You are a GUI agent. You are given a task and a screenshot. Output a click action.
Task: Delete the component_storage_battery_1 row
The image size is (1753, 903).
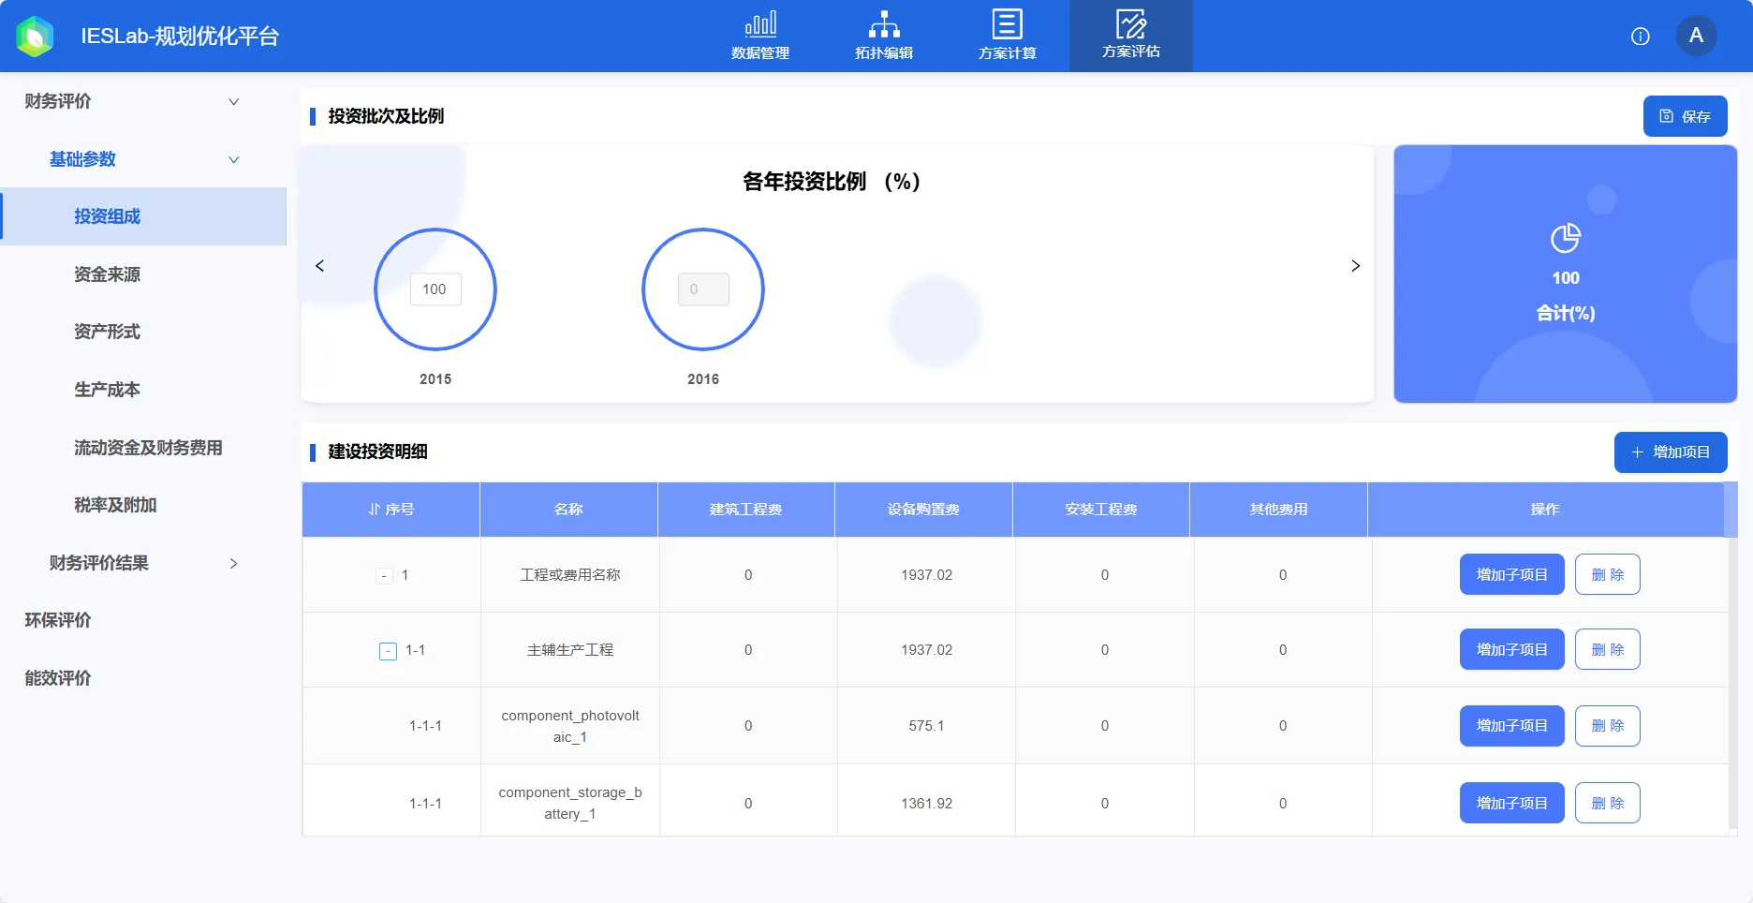pyautogui.click(x=1607, y=803)
